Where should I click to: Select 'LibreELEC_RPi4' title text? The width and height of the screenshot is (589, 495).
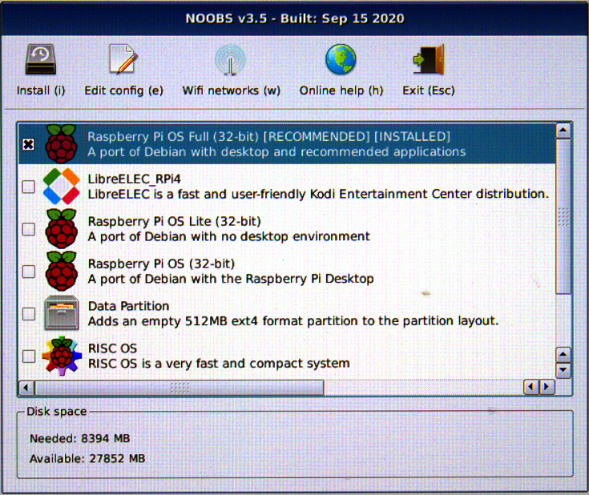coord(134,179)
